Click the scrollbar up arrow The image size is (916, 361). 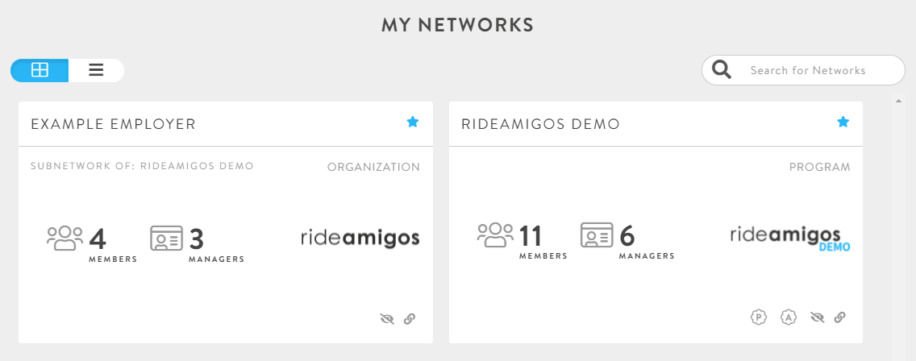898,101
